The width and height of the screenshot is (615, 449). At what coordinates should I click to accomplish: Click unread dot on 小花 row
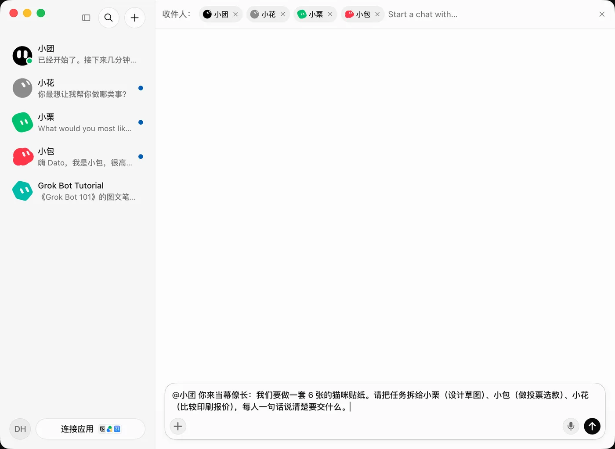(141, 88)
